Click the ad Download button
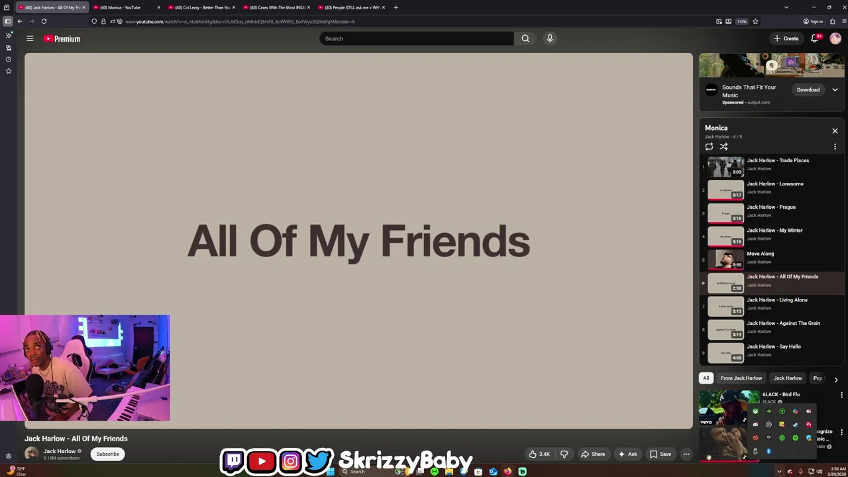The width and height of the screenshot is (848, 477). pos(808,89)
